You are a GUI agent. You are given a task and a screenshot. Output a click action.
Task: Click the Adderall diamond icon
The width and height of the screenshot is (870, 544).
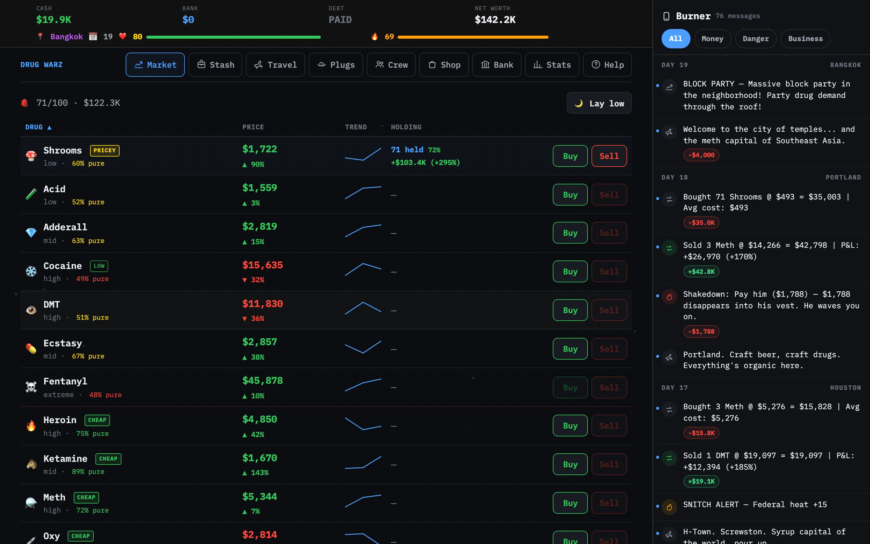coord(31,233)
